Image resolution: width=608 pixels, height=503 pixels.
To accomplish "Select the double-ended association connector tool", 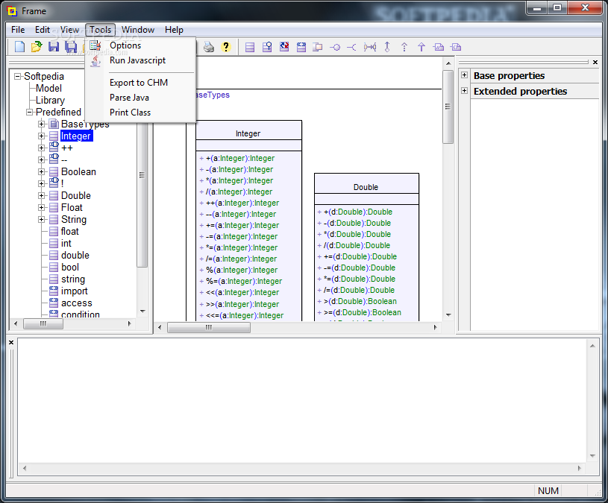I will coord(370,47).
